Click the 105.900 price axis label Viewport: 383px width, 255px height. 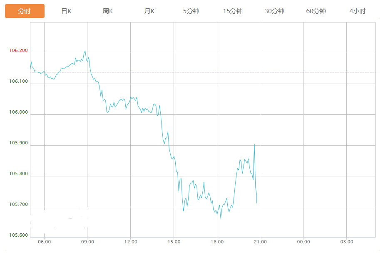tap(18, 143)
